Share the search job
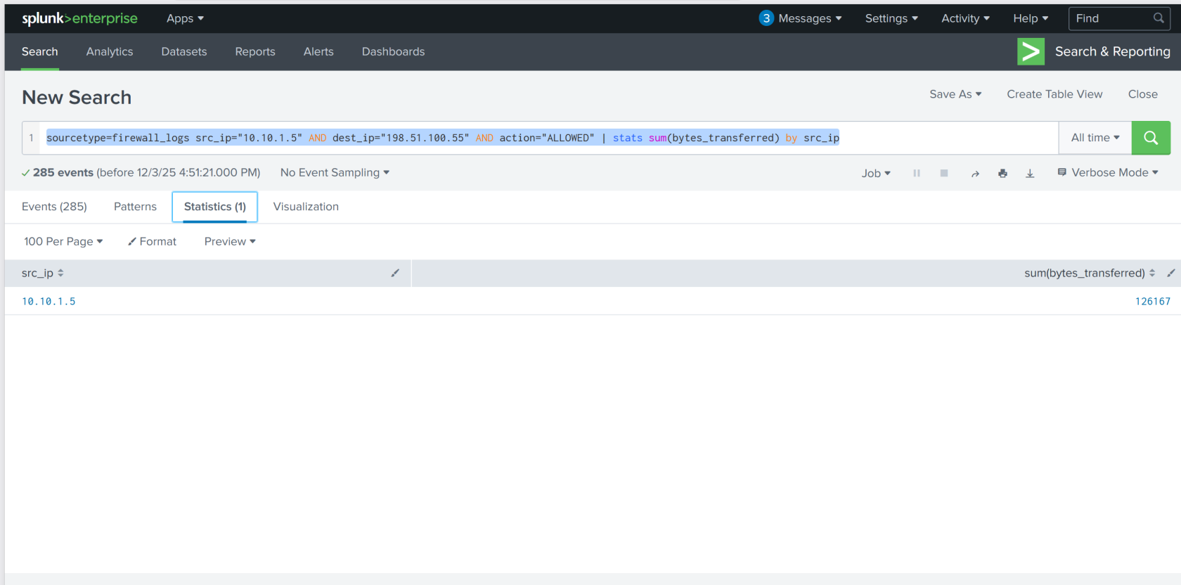The image size is (1181, 585). point(975,174)
